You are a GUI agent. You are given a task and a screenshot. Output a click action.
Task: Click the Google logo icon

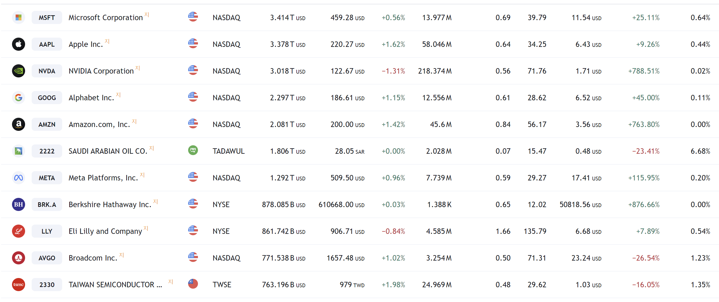pos(19,98)
